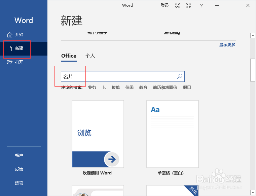Open the template thumbnail with the 新型 corner ribbon
This screenshot has width=256, height=196.
(173, 190)
